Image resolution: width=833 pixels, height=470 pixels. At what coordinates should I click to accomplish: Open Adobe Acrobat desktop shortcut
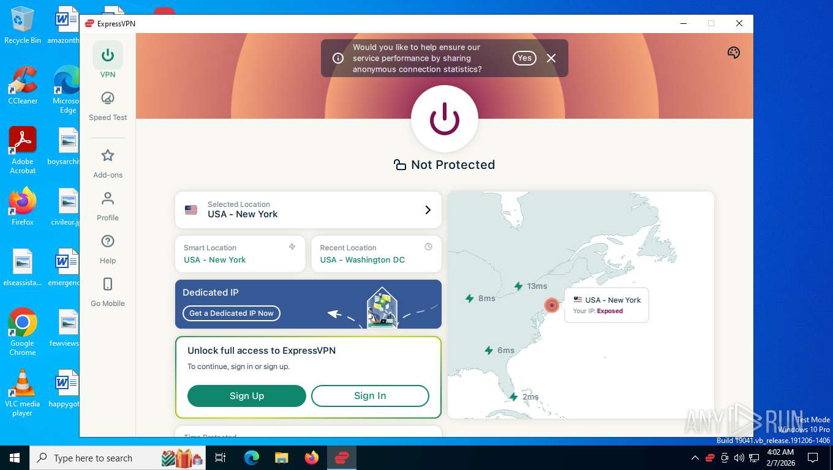click(x=23, y=151)
